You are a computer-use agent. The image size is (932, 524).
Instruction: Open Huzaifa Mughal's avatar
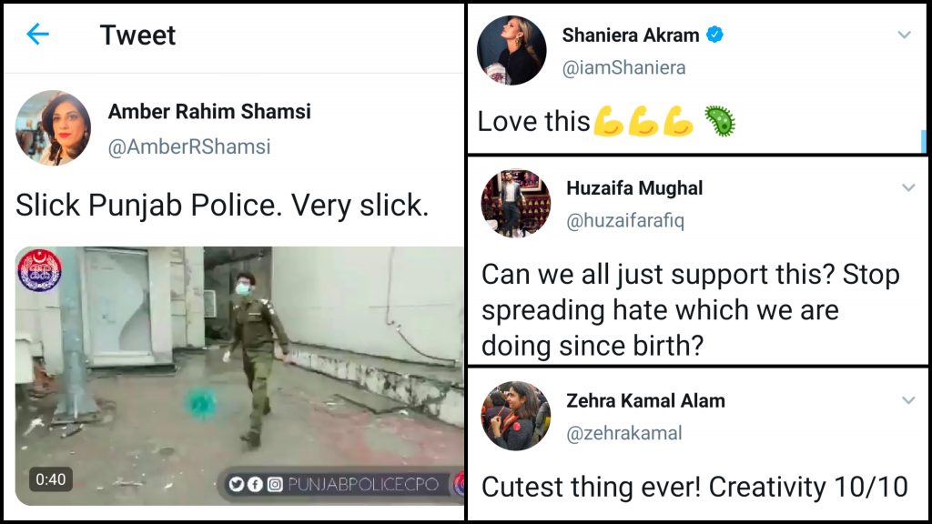515,203
